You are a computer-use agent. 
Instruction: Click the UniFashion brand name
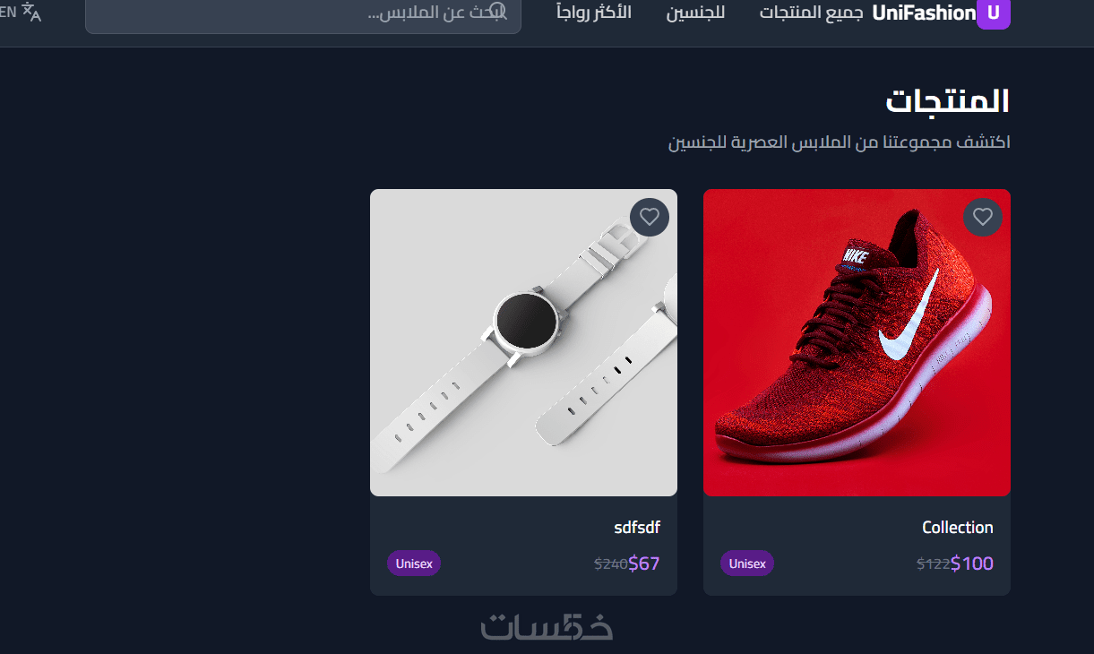(x=924, y=13)
